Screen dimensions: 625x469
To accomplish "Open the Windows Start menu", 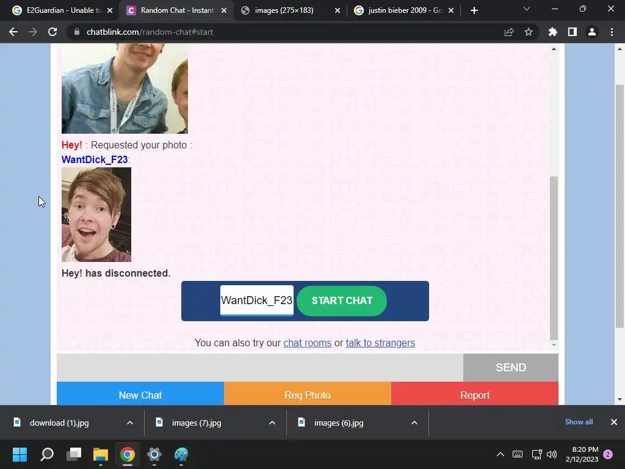I will tap(20, 454).
